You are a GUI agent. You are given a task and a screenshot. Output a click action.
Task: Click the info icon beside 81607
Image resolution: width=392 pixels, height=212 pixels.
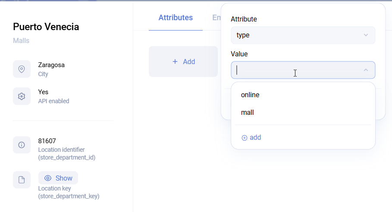tap(22, 145)
